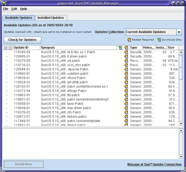Select update ID 120544-01

[x=22, y=69]
